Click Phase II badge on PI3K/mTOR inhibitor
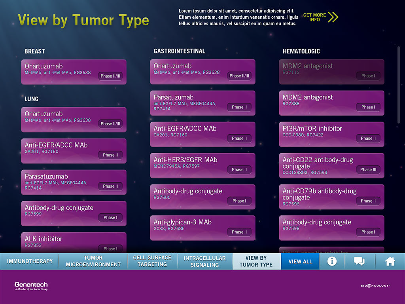Image resolution: width=405 pixels, height=304 pixels. [368, 138]
